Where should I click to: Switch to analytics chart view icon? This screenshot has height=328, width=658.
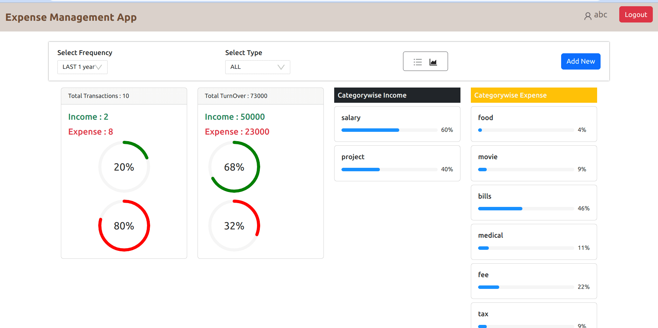coord(433,62)
